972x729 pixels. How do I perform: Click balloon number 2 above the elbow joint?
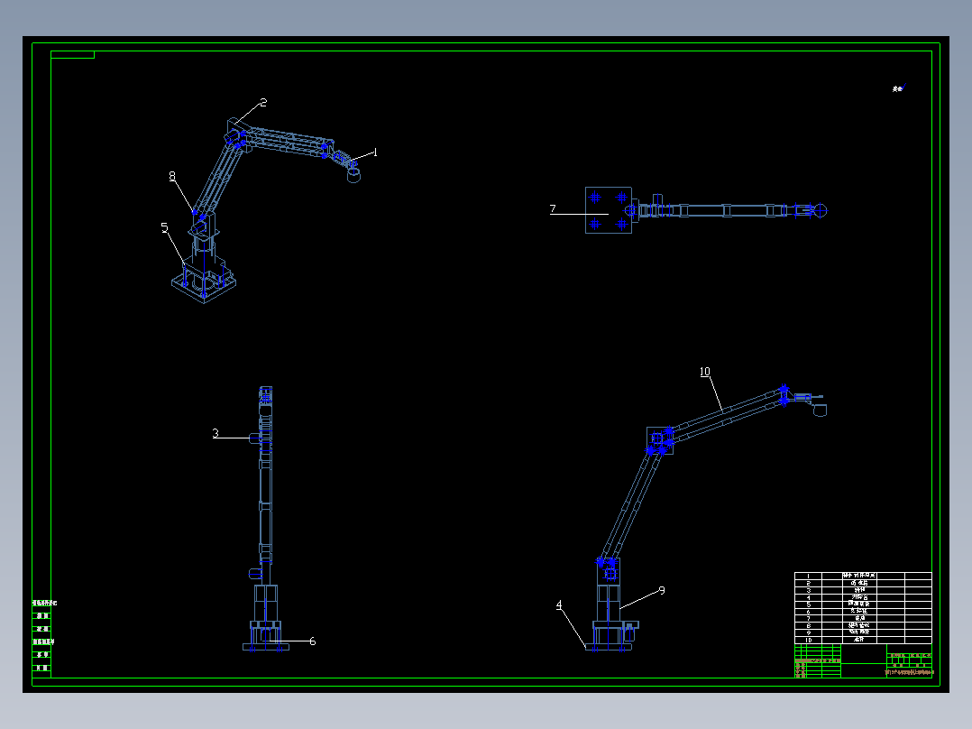(263, 102)
